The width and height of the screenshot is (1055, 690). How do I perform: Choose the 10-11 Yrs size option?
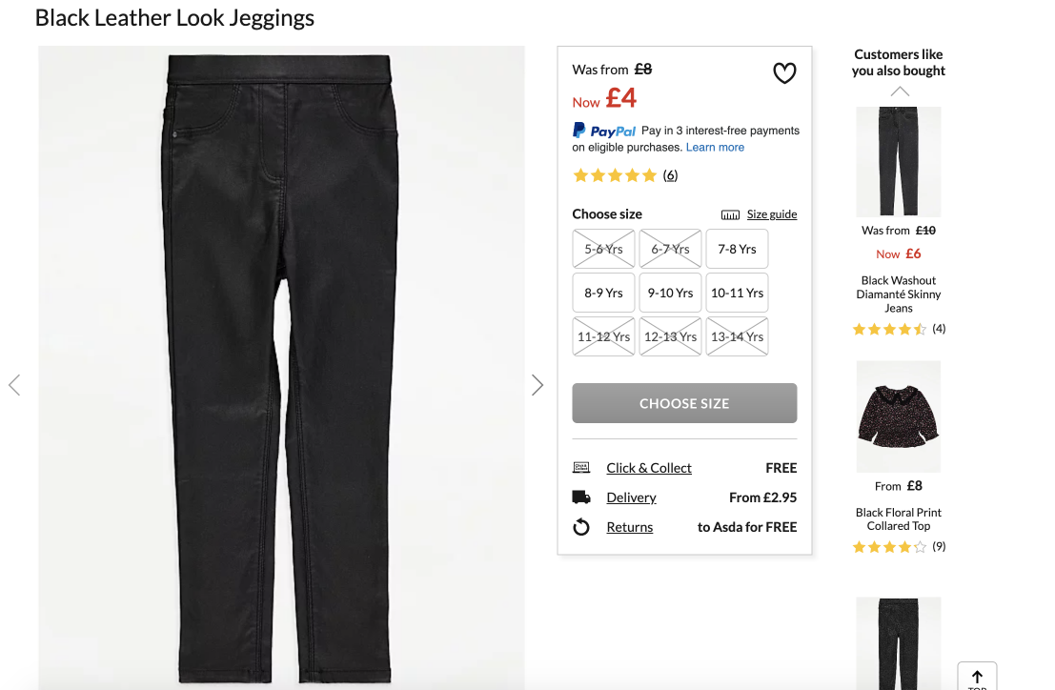click(737, 293)
